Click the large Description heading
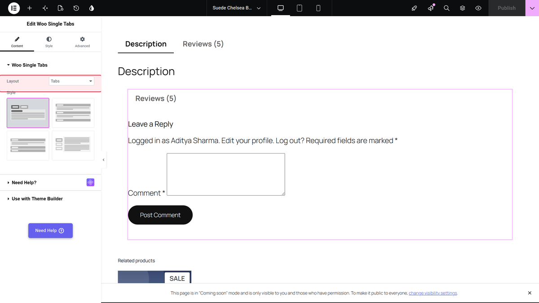Viewport: 539px width, 303px height. (146, 71)
